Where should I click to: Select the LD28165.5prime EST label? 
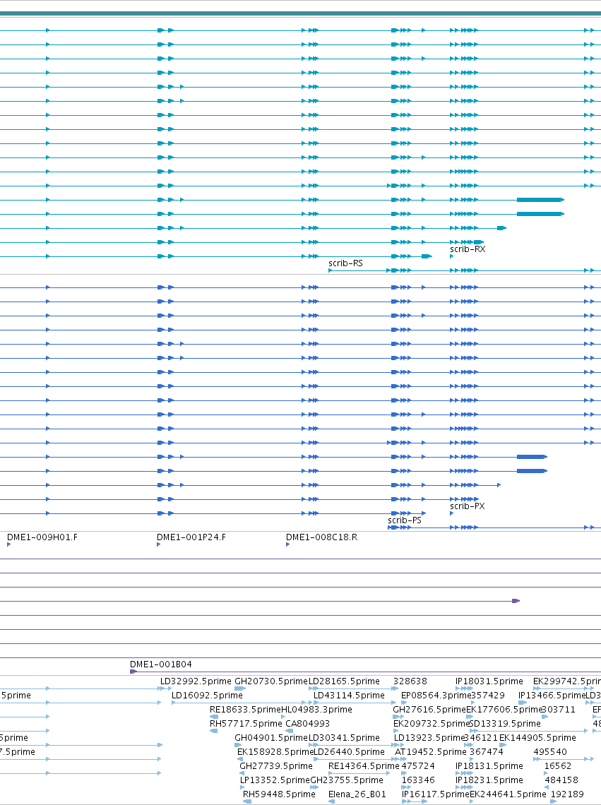tap(344, 681)
